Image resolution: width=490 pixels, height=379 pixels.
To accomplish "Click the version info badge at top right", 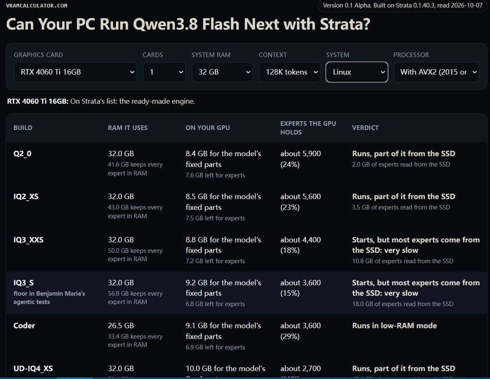I will (402, 5).
